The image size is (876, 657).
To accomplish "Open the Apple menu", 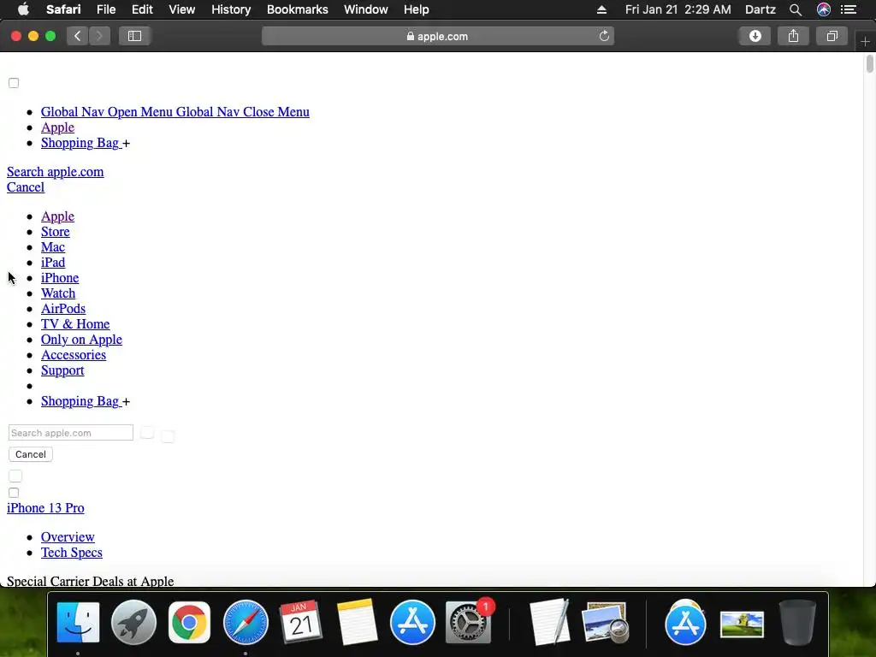I will pyautogui.click(x=23, y=9).
